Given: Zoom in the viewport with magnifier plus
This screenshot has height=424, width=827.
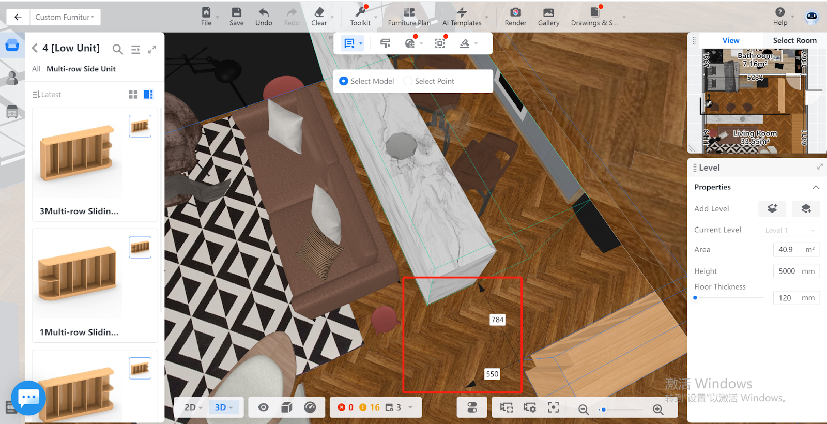Looking at the screenshot, I should [658, 409].
